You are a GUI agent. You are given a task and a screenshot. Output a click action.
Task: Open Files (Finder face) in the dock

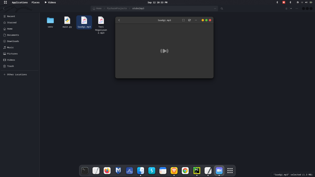coord(141,171)
